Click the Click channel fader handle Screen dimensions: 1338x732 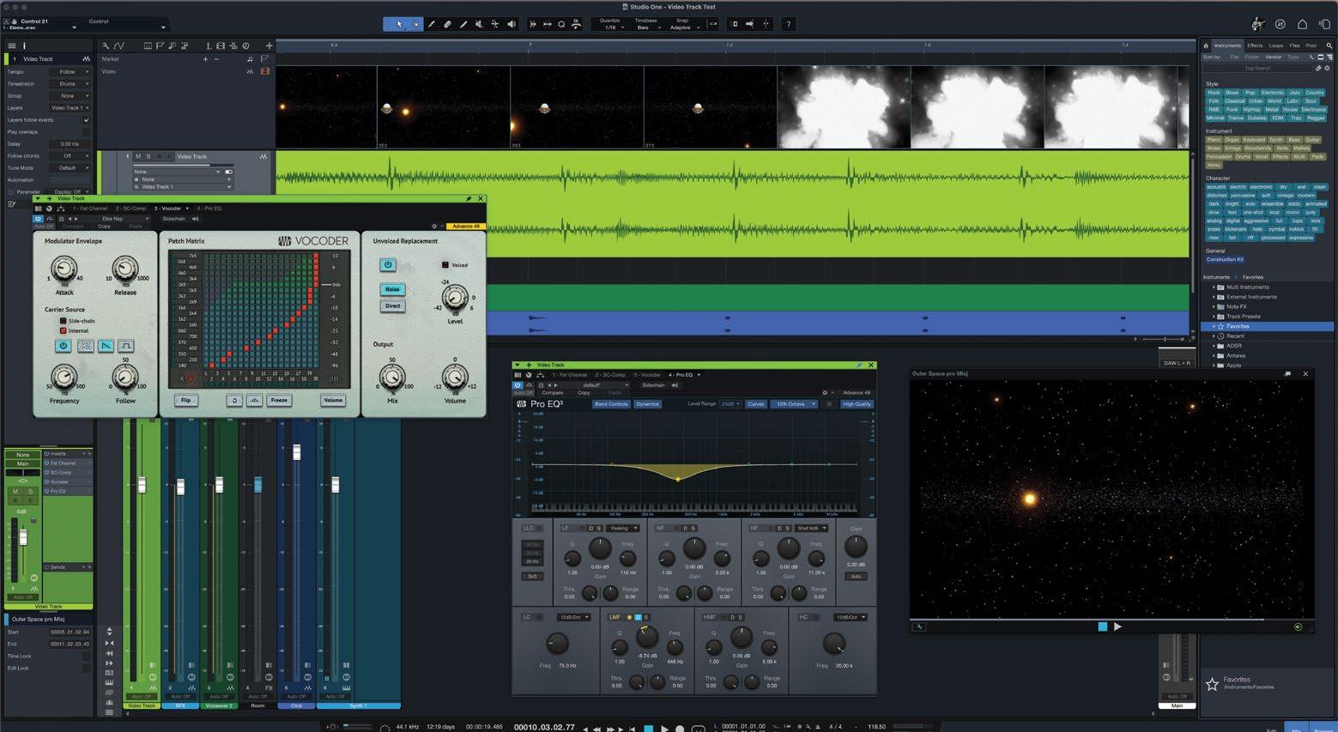[x=297, y=451]
